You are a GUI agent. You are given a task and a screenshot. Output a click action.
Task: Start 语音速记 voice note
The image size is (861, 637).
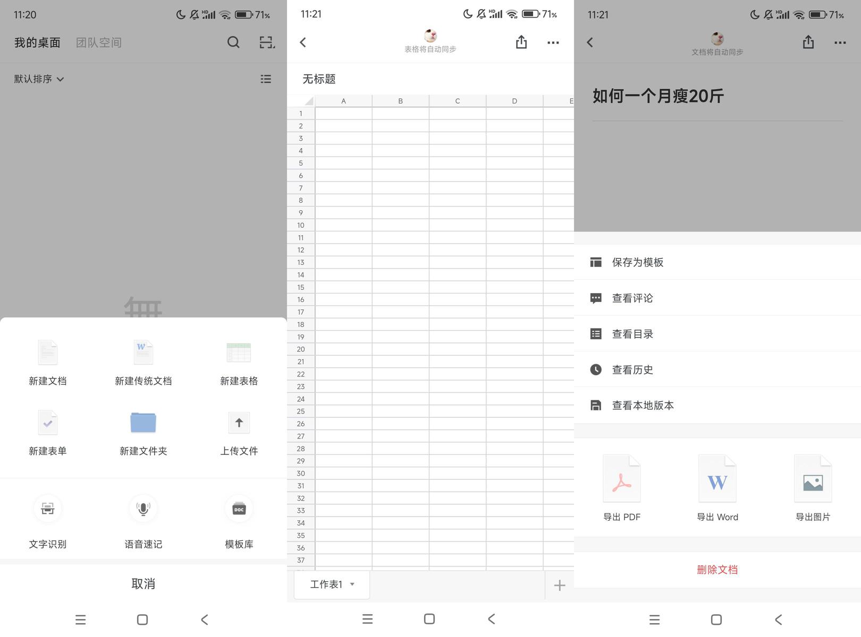[143, 509]
